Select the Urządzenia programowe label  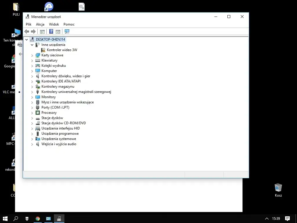[x=60, y=134]
